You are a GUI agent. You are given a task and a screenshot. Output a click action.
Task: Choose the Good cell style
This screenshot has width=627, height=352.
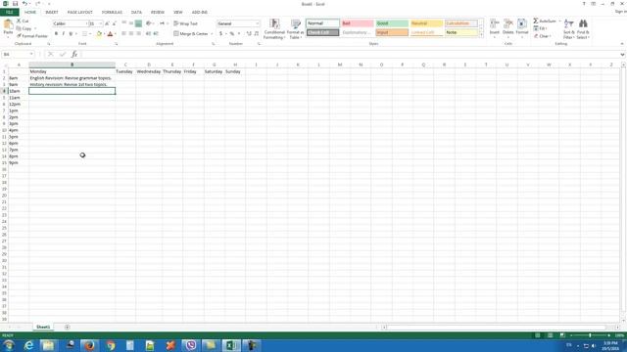[x=392, y=23]
